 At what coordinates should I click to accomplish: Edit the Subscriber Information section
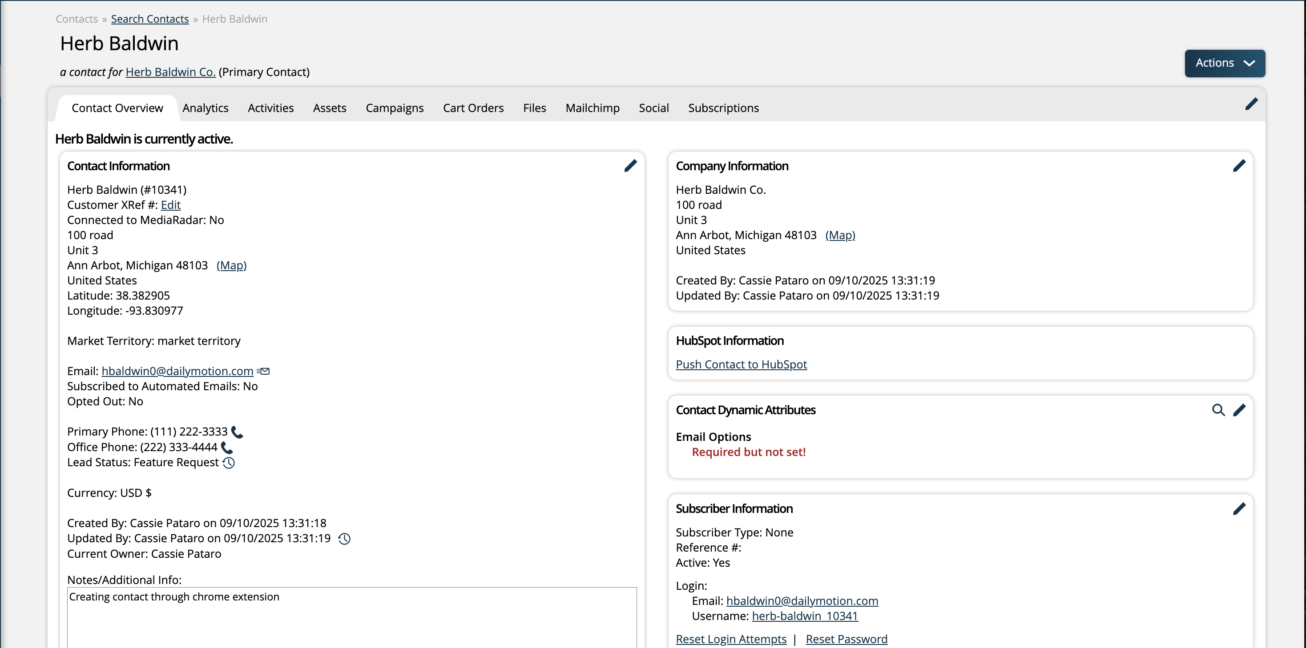[x=1239, y=509]
